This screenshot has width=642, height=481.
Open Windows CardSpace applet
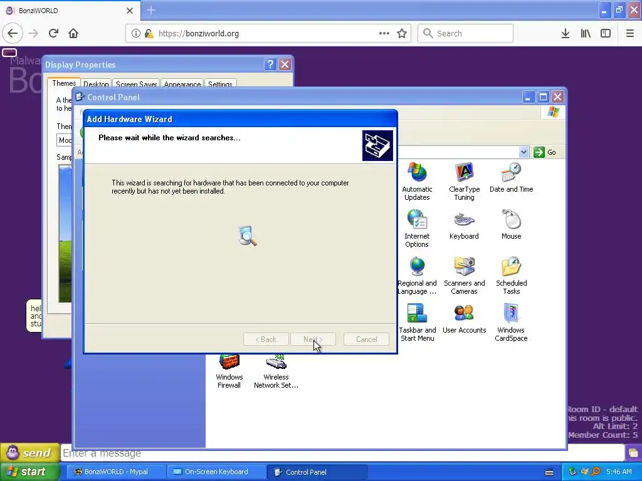(x=511, y=323)
